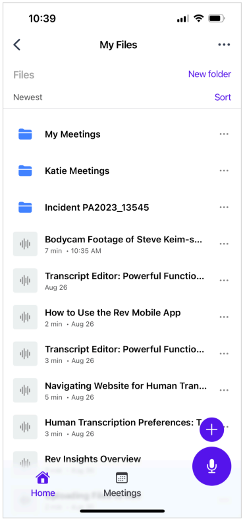
Task: Open the Rev Insights Overview file
Action: coord(93,459)
